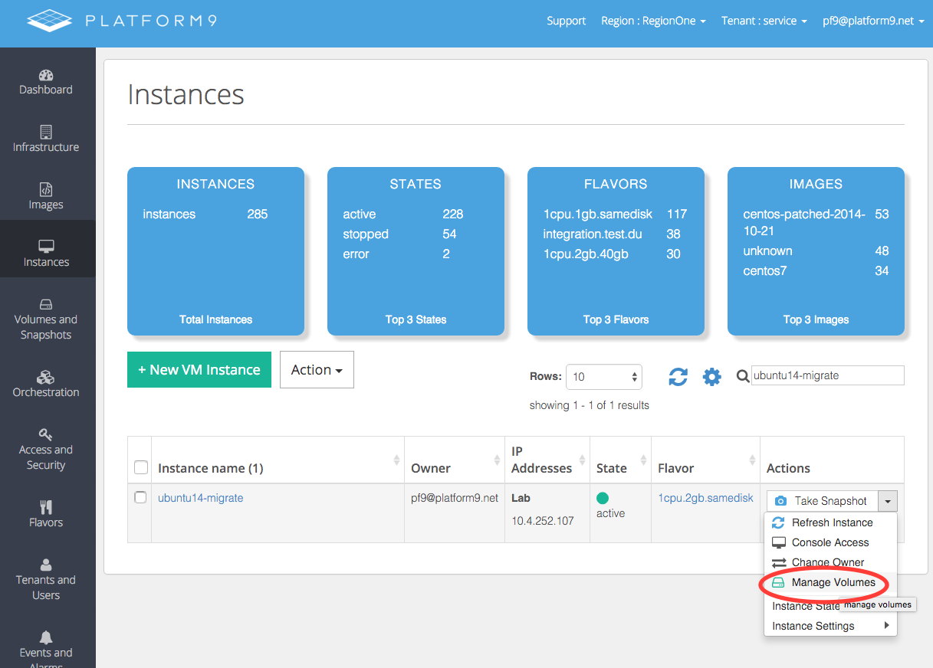This screenshot has height=668, width=933.
Task: Open table settings gear icon
Action: point(712,377)
